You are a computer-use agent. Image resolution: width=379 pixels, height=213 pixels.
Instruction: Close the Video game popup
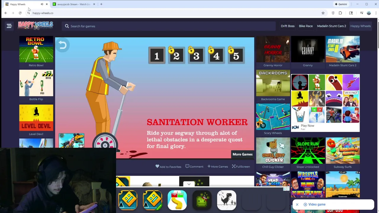(297, 204)
